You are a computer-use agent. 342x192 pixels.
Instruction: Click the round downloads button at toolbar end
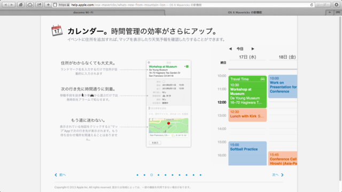click(337, 5)
